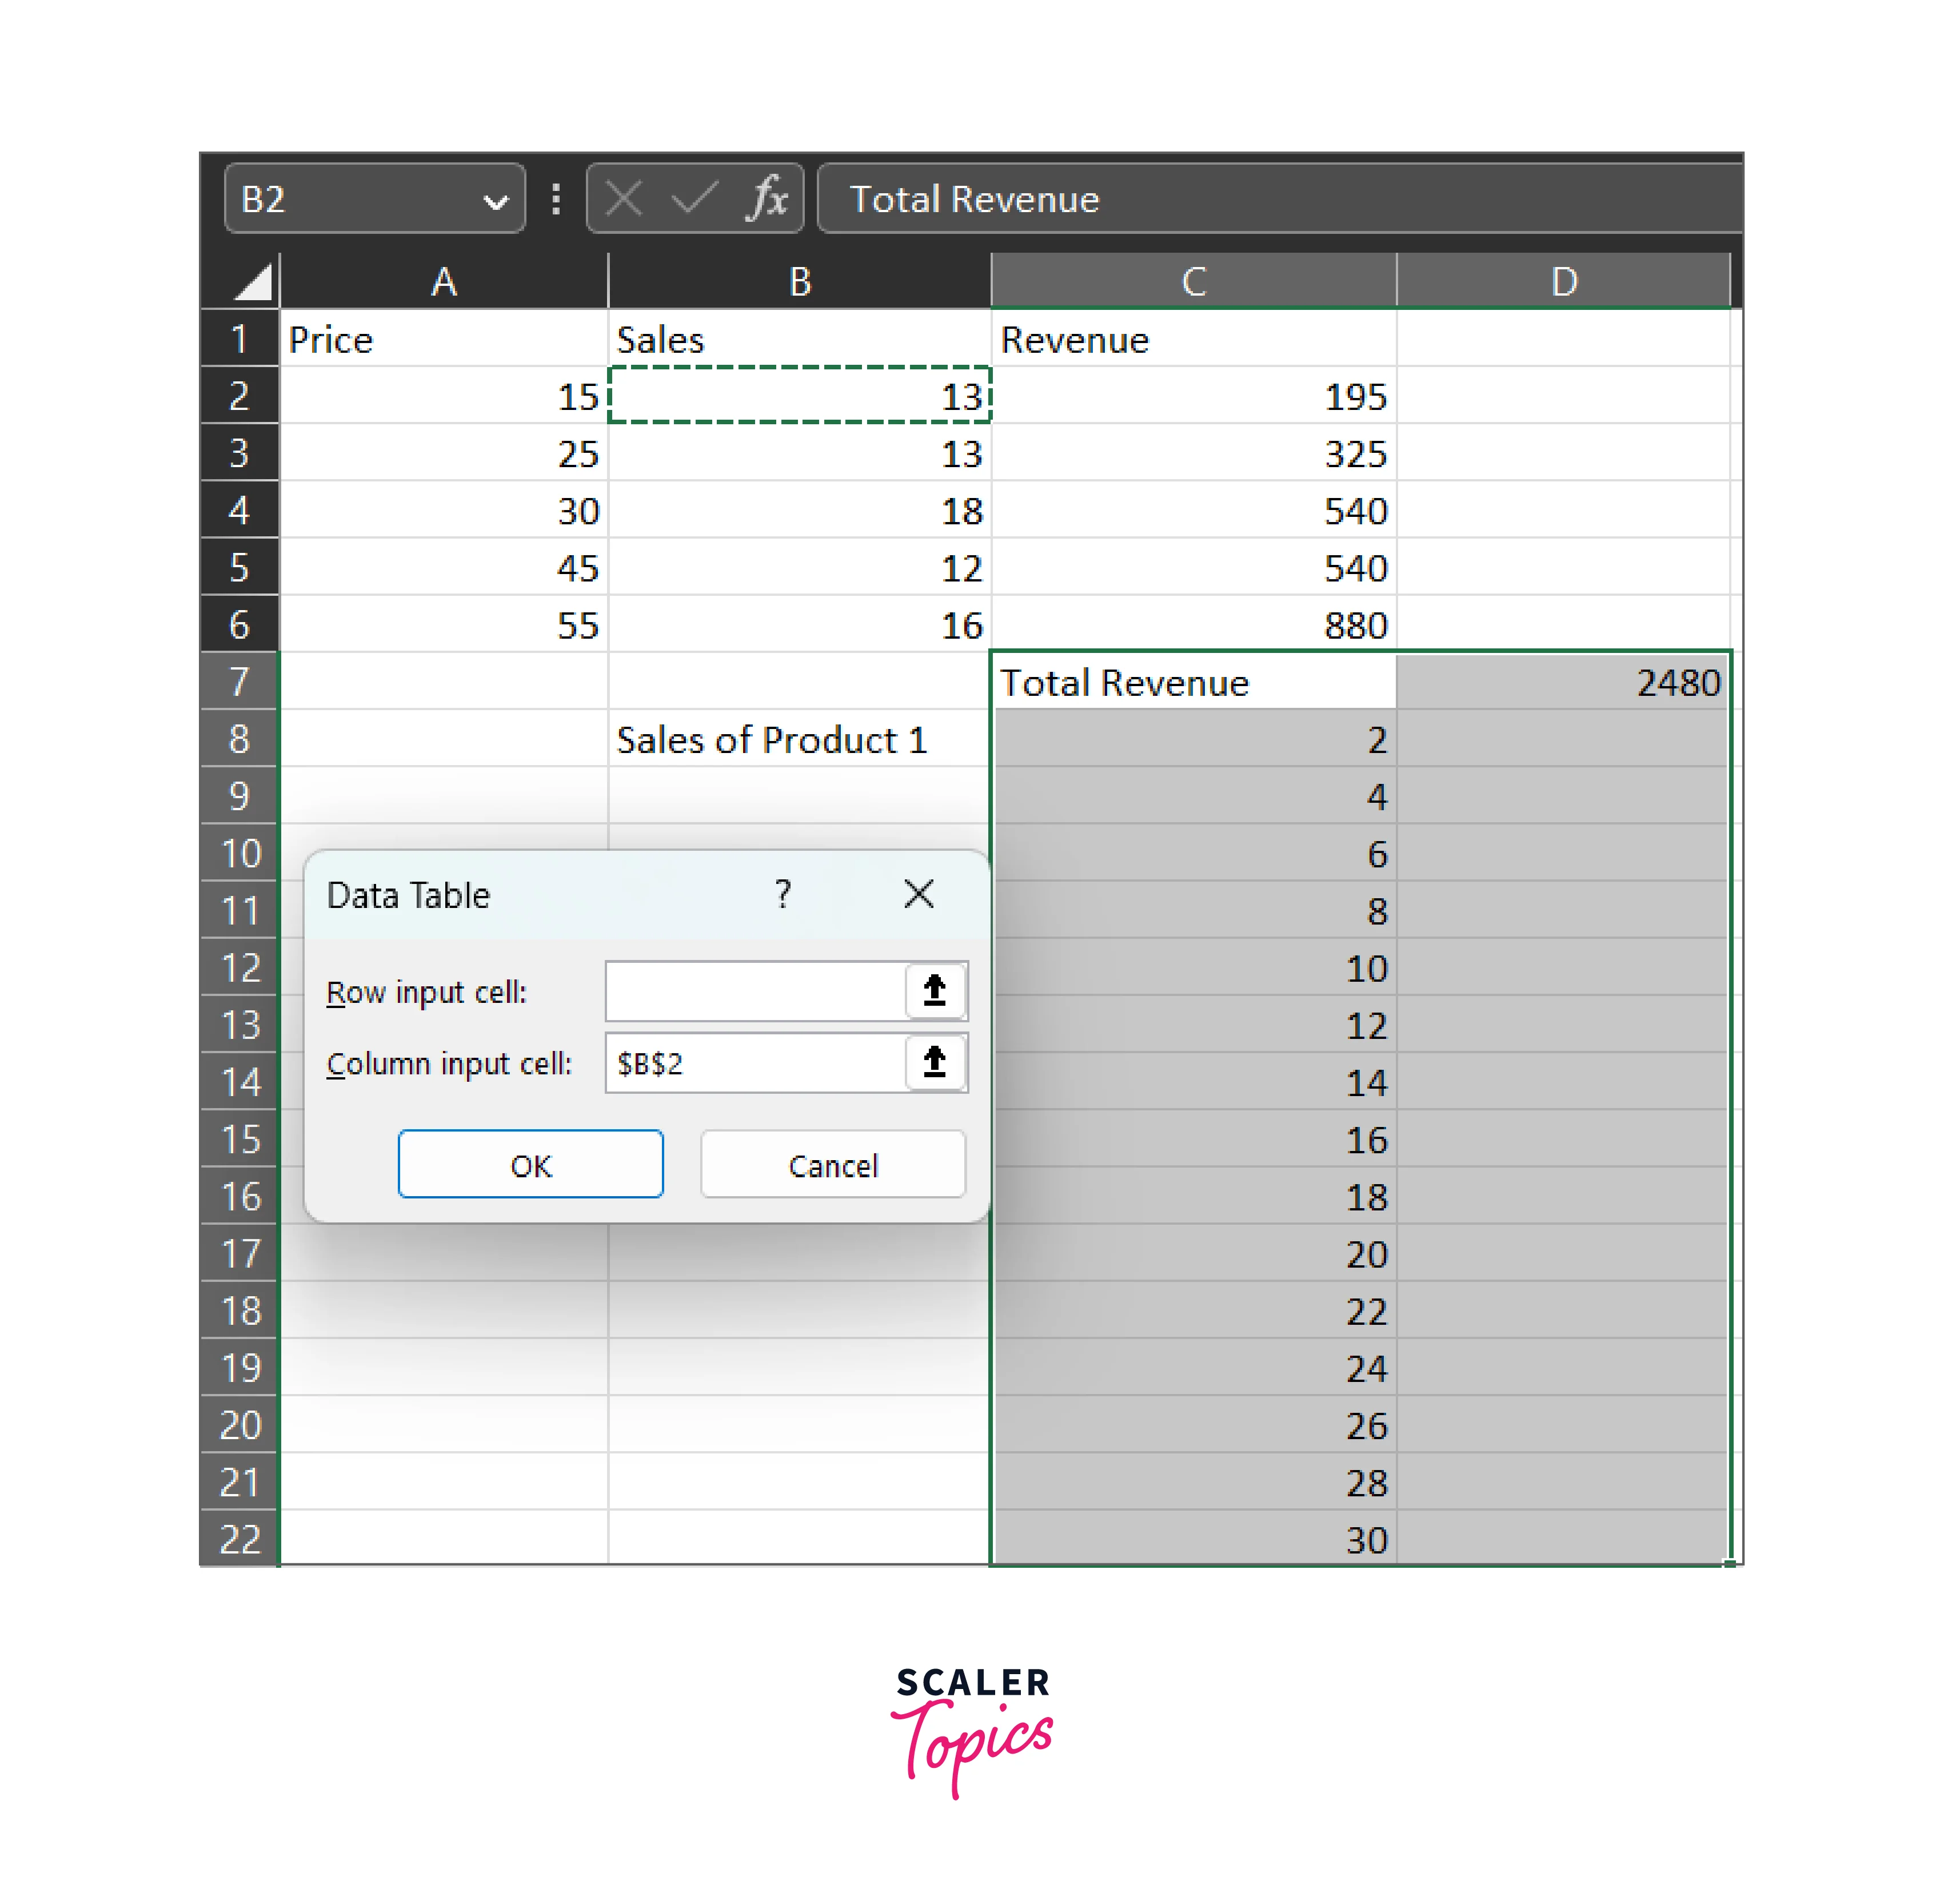This screenshot has height=1904, width=1944.
Task: Click the Column input cell field
Action: tap(755, 1062)
